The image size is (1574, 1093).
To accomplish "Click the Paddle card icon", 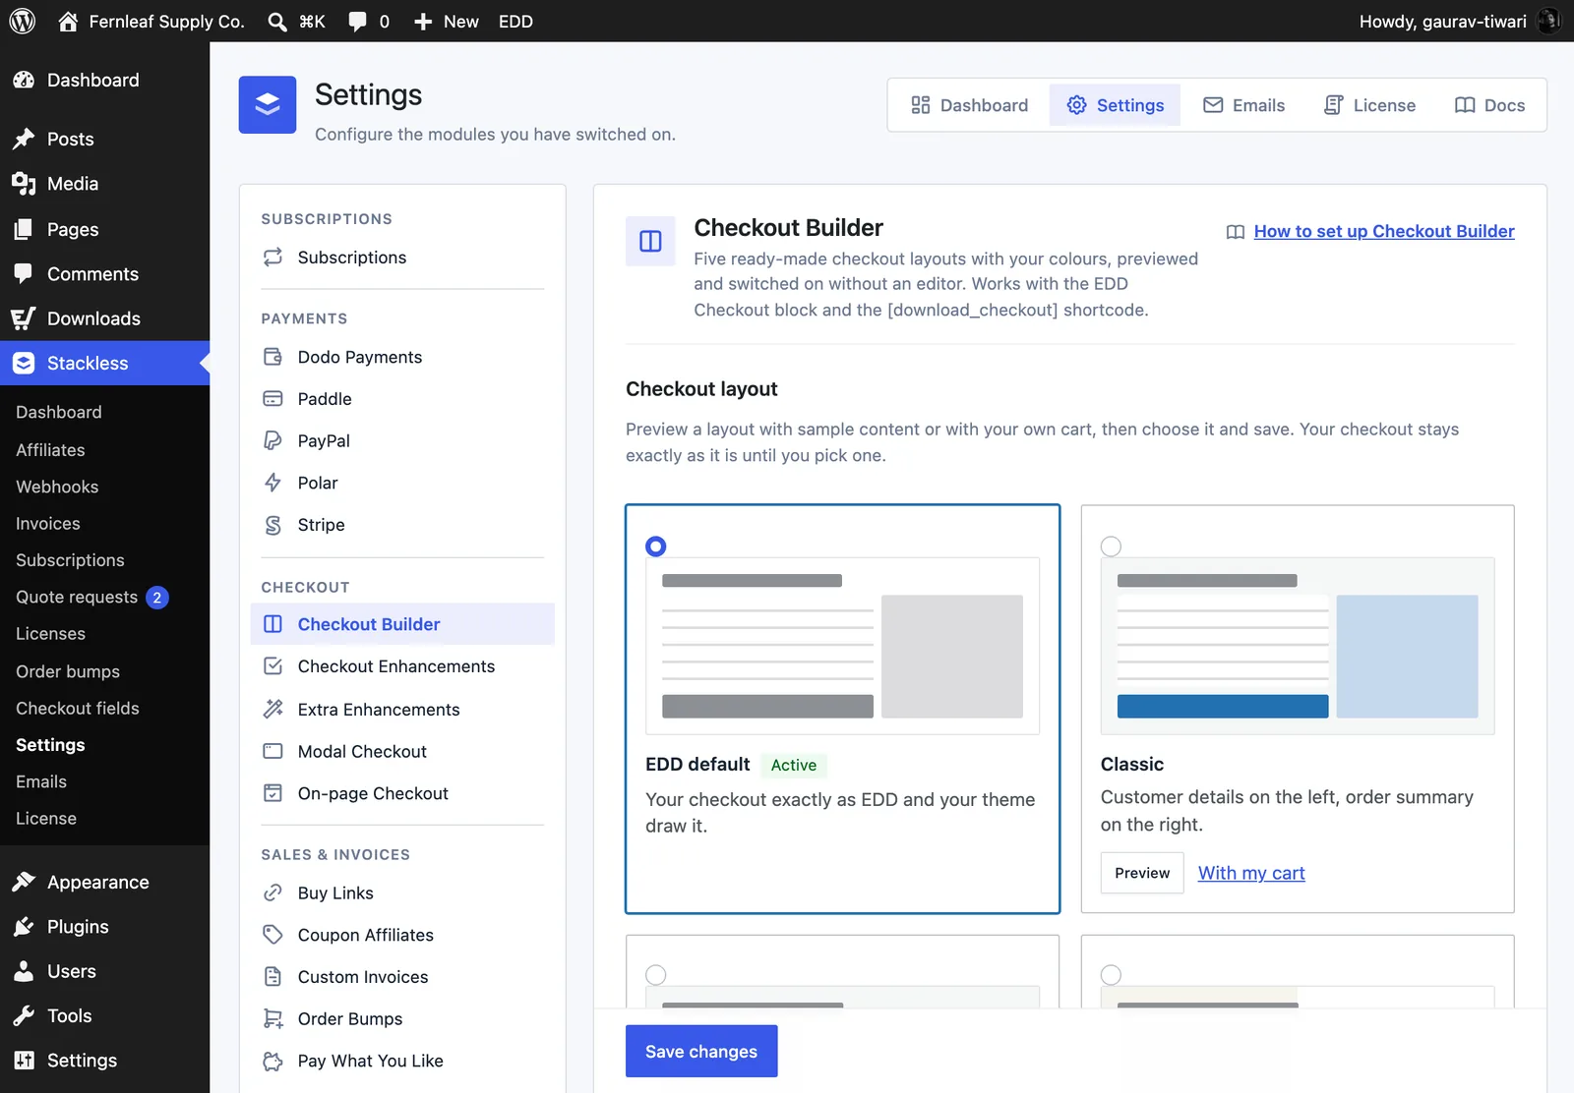I will point(272,399).
